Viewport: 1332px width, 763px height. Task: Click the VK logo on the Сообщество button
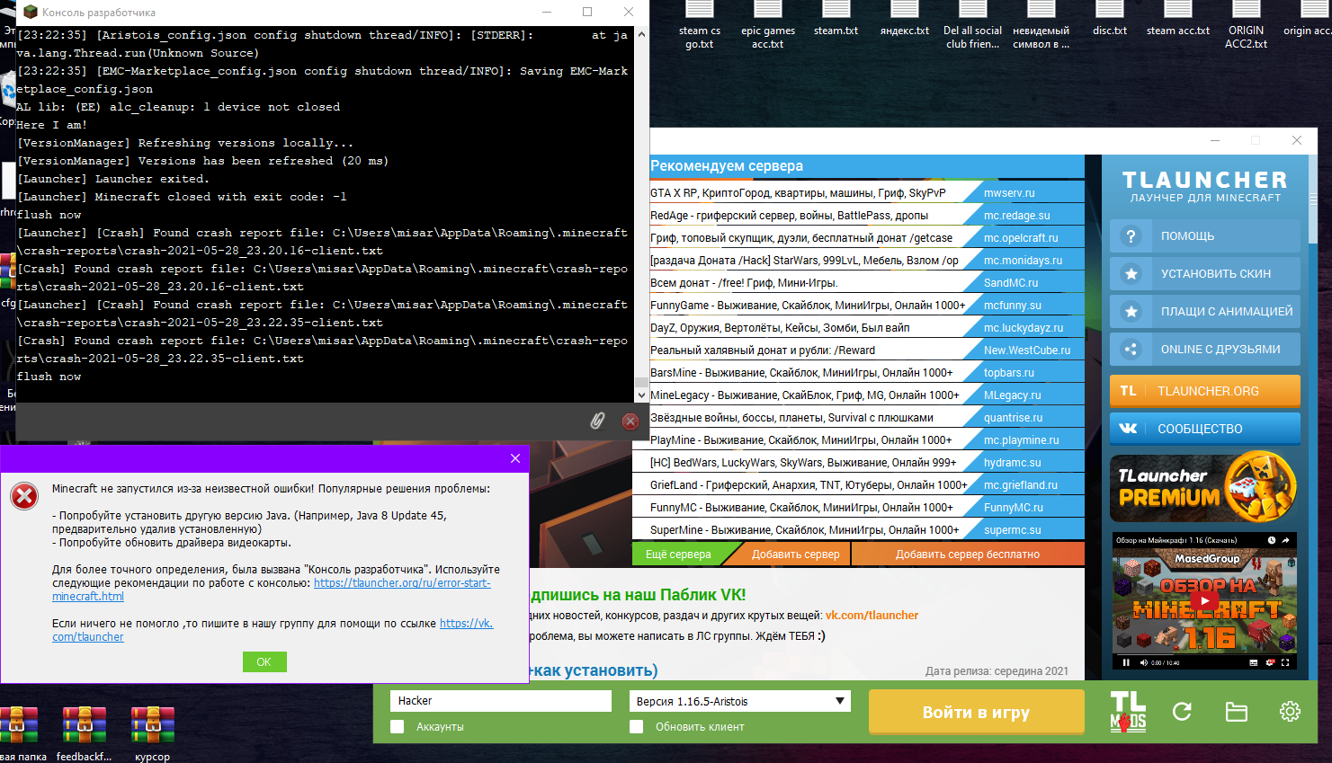[1128, 429]
